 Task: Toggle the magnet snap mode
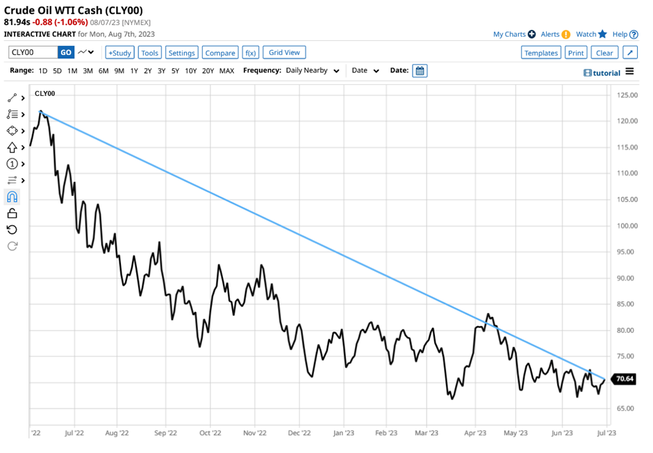(13, 197)
